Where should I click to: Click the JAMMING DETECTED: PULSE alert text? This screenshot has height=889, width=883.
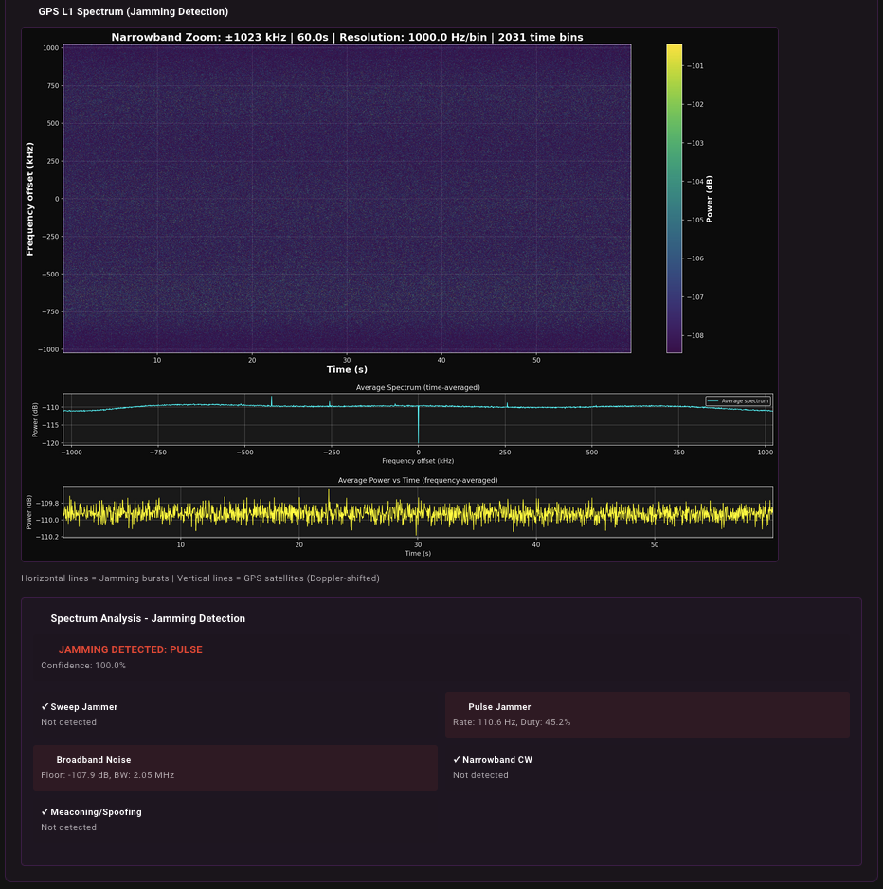tap(130, 649)
